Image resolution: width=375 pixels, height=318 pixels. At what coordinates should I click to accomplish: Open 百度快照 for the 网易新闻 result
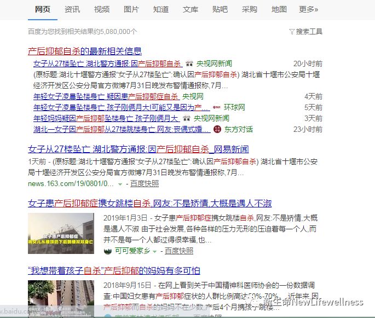[x=145, y=183]
